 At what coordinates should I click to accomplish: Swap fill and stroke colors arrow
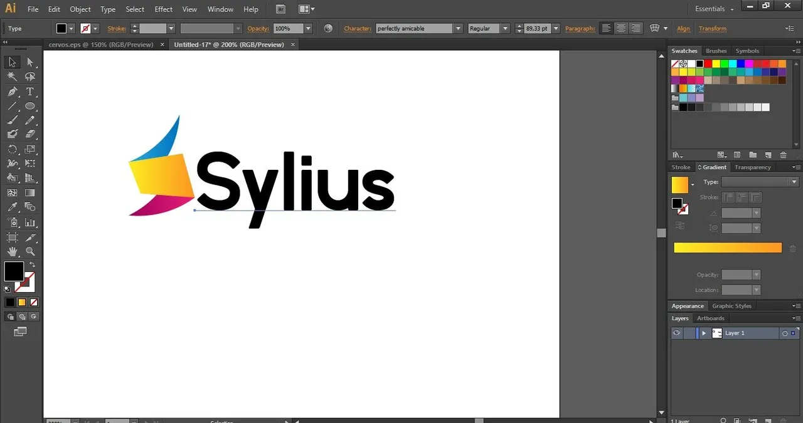click(x=32, y=265)
